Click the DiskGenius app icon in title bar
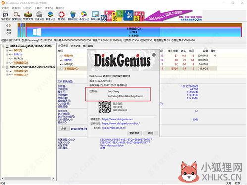The width and height of the screenshot is (247, 185). (3, 3)
